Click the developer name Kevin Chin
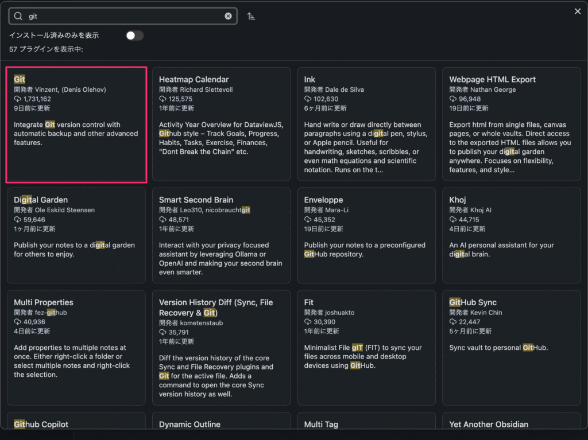588x440 pixels. 486,313
